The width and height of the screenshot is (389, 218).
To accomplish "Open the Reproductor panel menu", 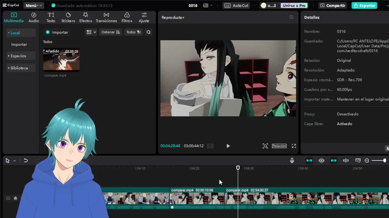I will coord(291,17).
